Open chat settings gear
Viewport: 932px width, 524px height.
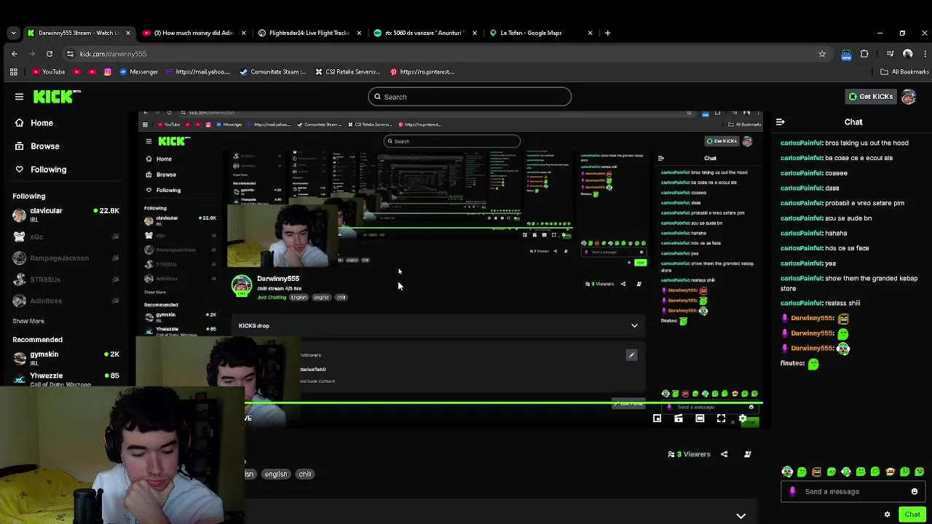pyautogui.click(x=887, y=515)
